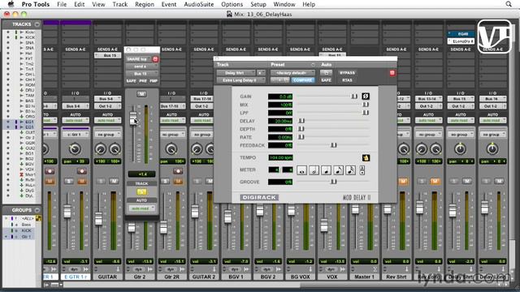
Task: Click the Bus 15 send on GUITAR track
Action: [x=107, y=56]
